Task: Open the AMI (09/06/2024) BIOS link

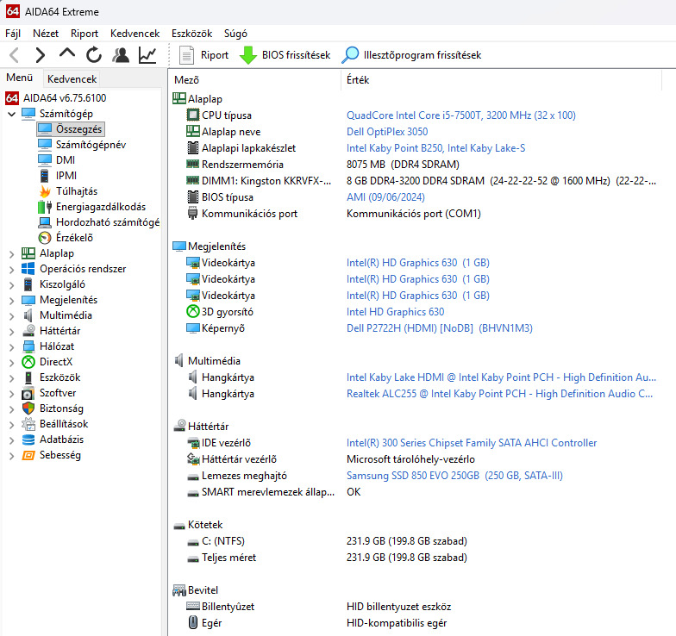Action: coord(385,197)
